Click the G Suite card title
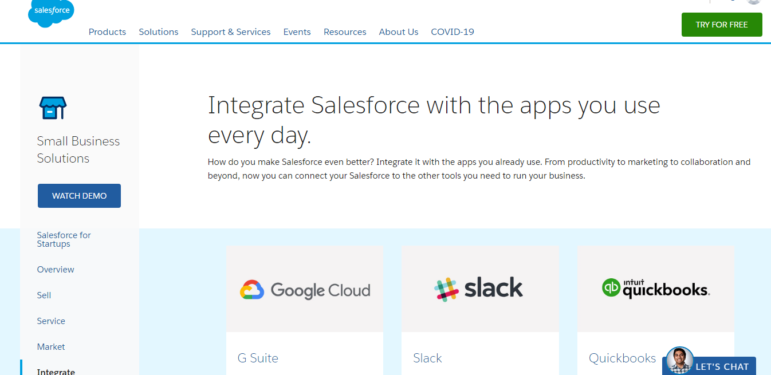 coord(258,358)
